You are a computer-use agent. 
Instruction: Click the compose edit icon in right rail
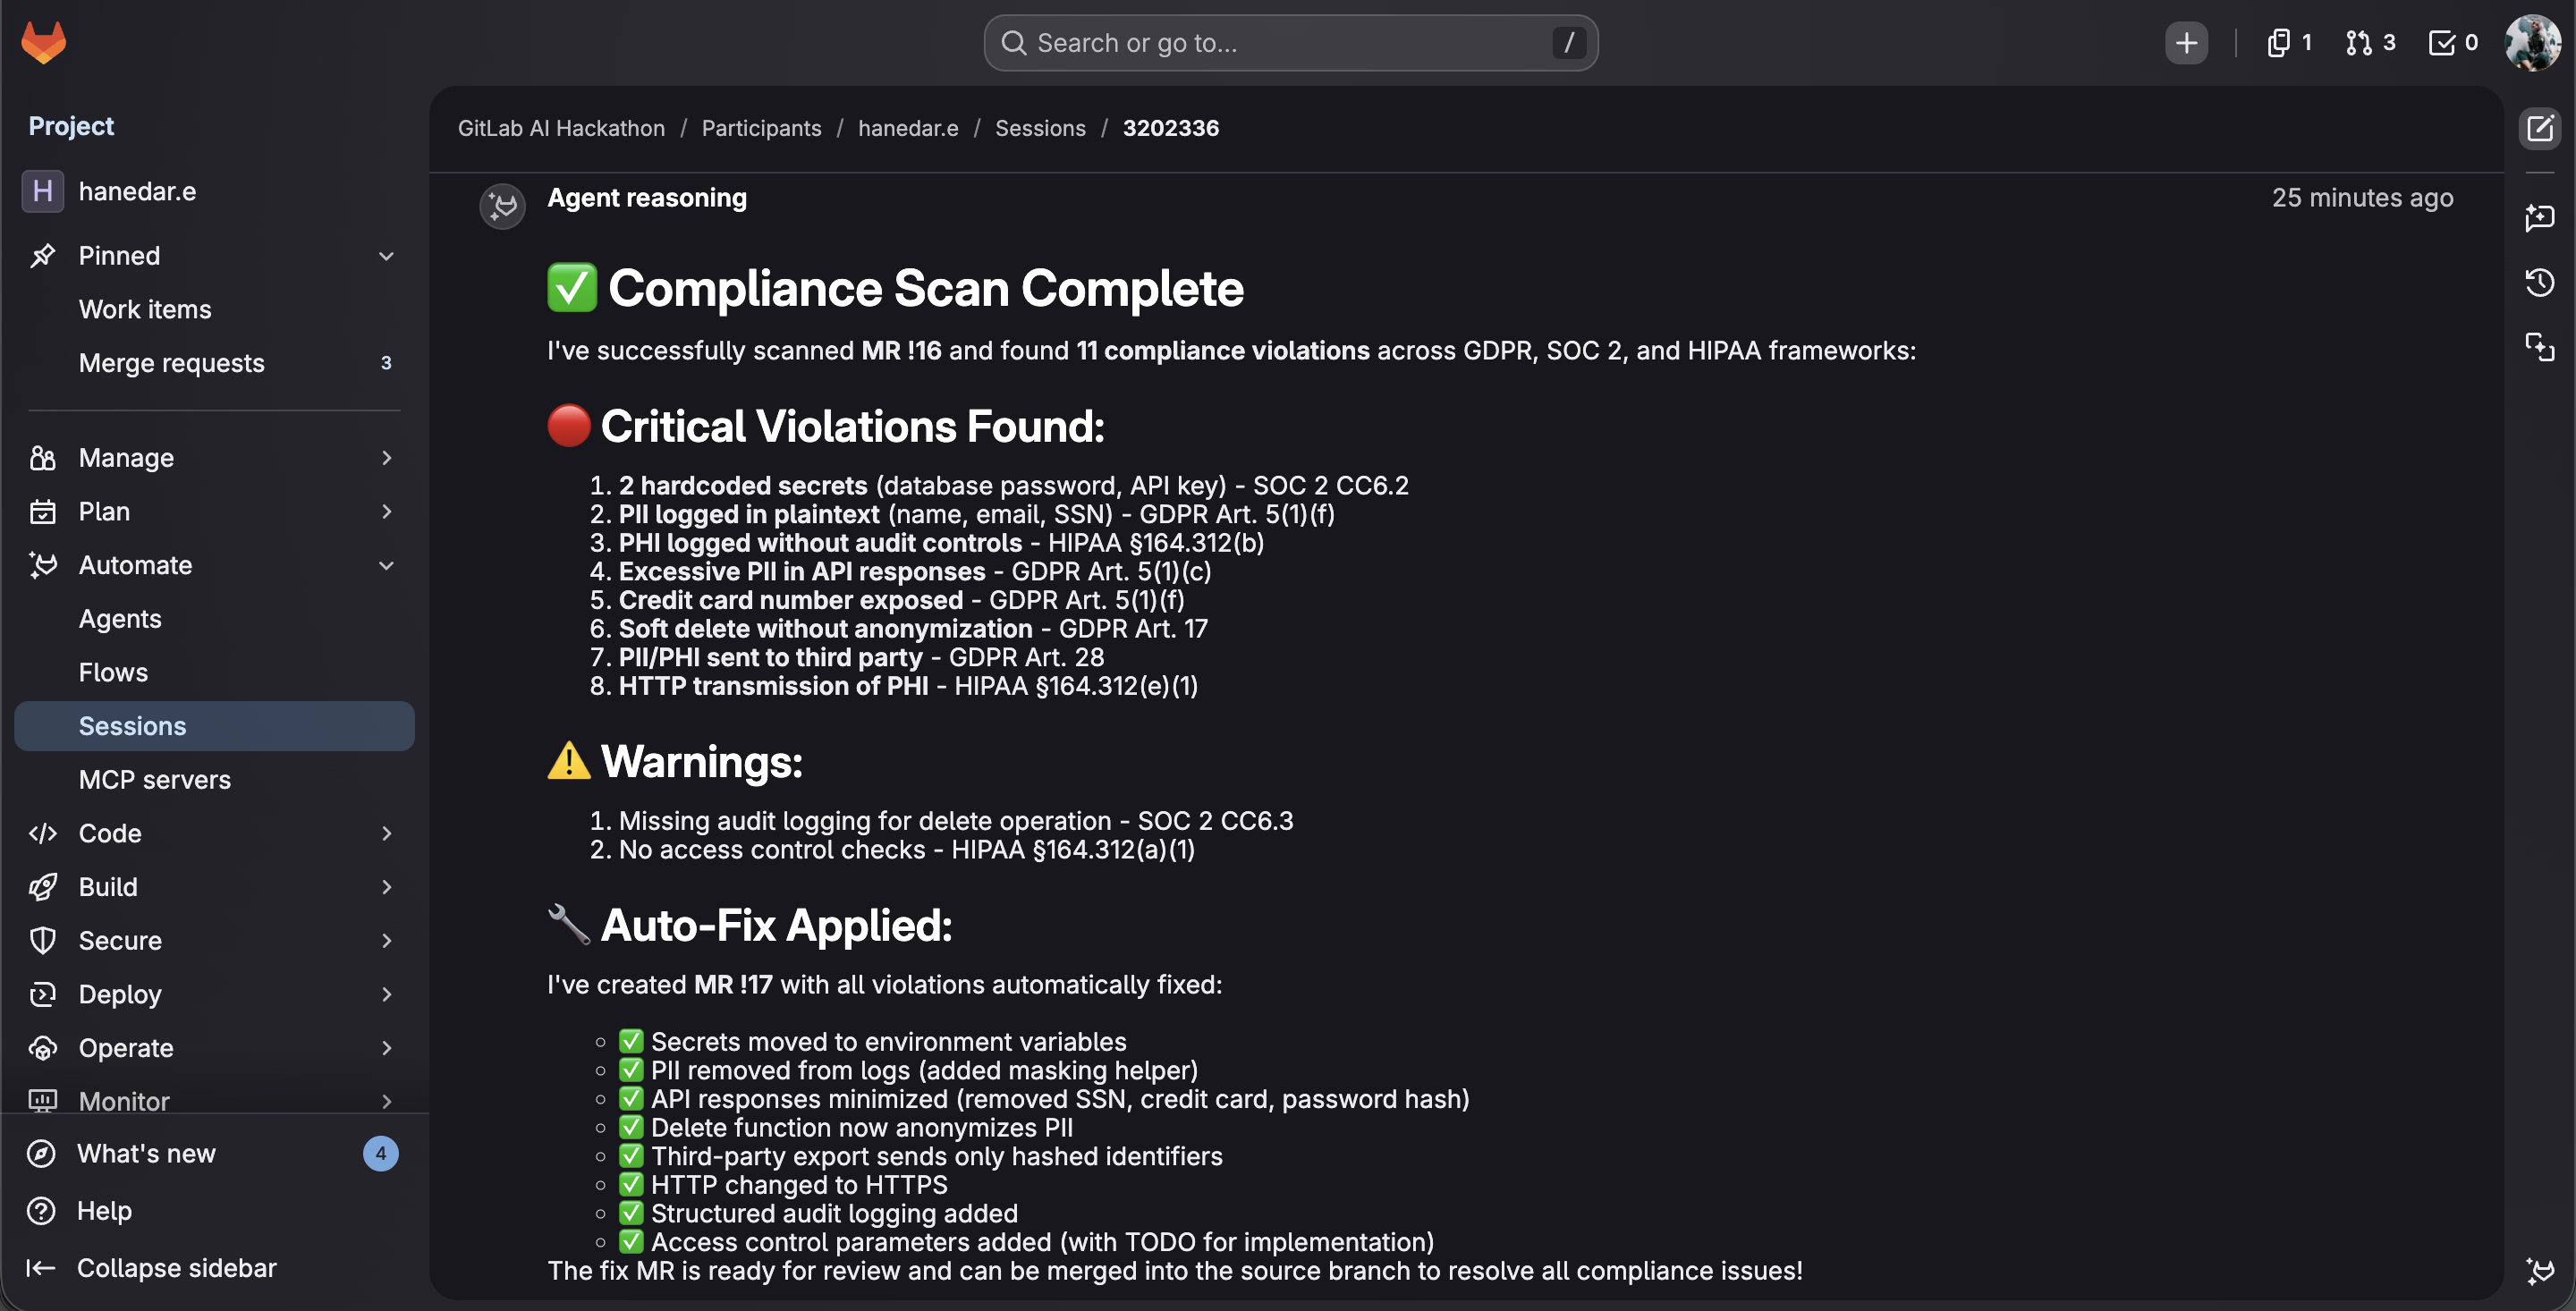(2539, 128)
